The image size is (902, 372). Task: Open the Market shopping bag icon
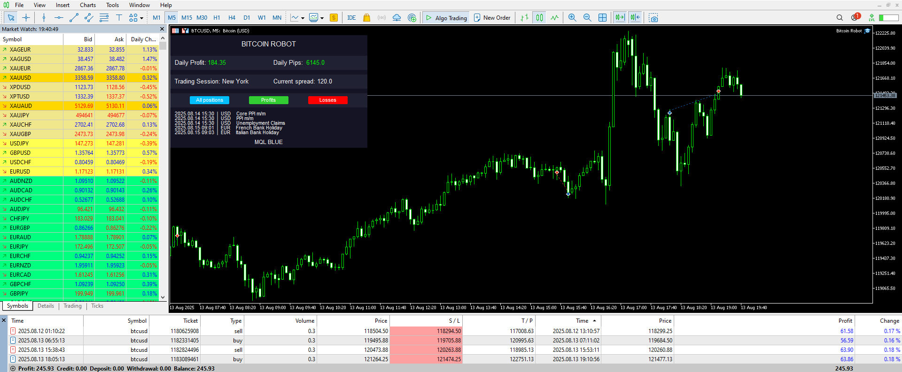point(366,18)
